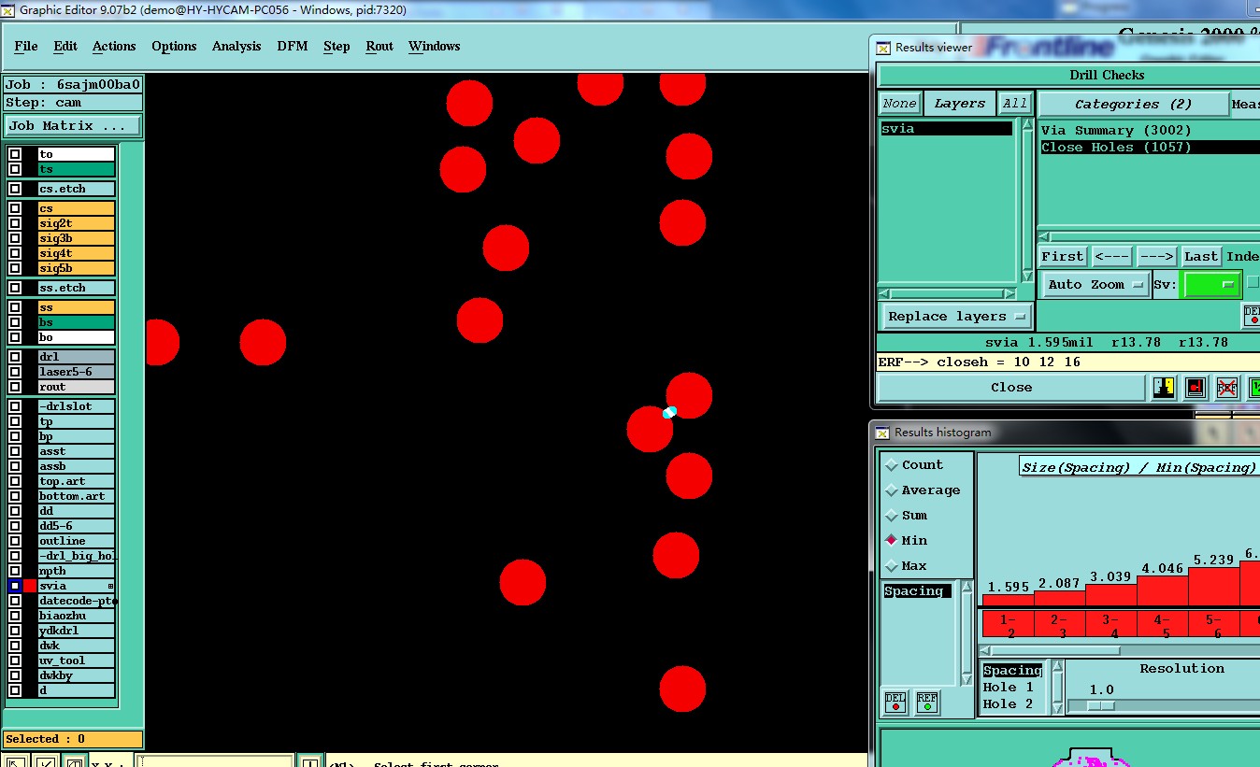The height and width of the screenshot is (767, 1260).
Task: Adjust the Resolution slider handle
Action: pyautogui.click(x=1100, y=705)
